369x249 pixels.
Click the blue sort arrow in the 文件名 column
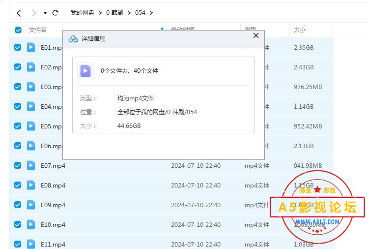tap(162, 29)
